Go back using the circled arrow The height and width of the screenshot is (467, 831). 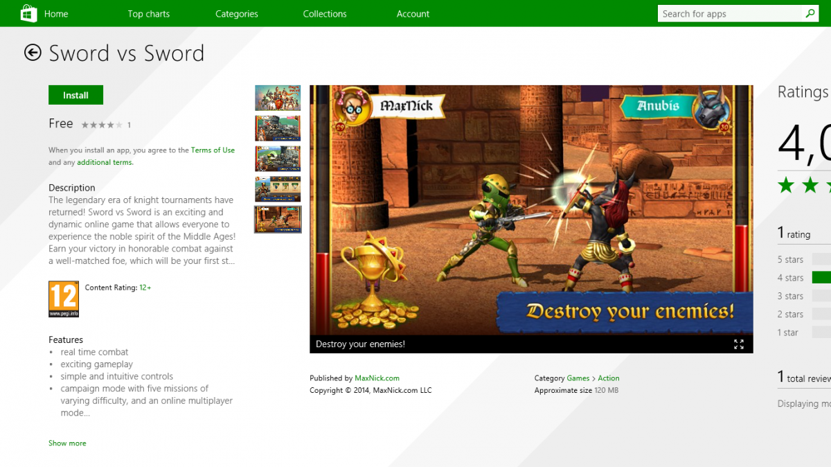pos(33,53)
